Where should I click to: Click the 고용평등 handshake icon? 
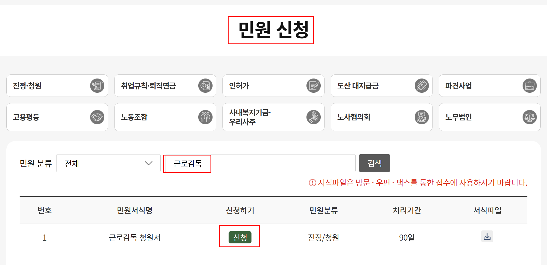pos(97,117)
